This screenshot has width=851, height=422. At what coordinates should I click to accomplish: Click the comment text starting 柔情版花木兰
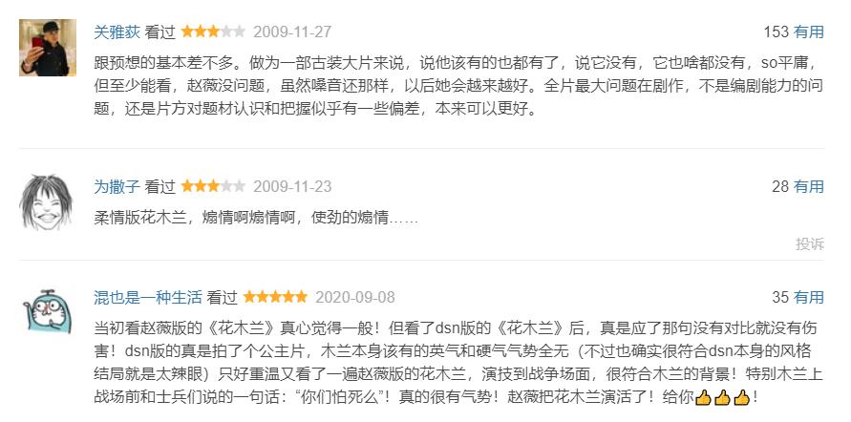256,218
